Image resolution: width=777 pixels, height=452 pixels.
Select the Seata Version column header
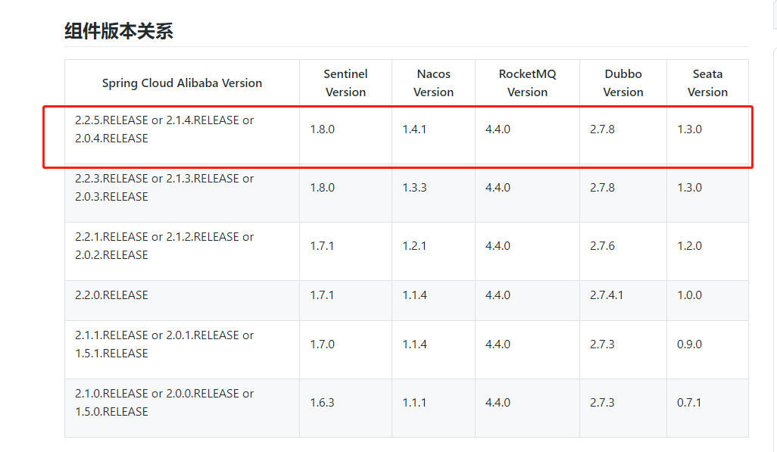[x=707, y=83]
